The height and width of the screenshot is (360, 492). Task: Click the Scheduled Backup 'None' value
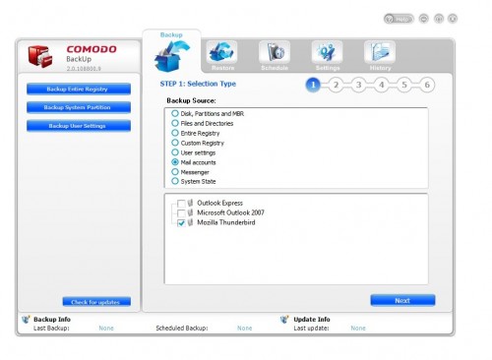click(245, 329)
